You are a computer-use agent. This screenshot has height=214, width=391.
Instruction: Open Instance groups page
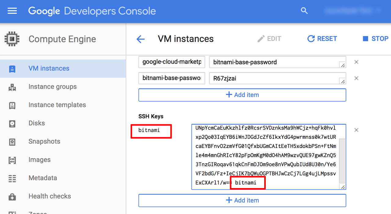pos(63,87)
